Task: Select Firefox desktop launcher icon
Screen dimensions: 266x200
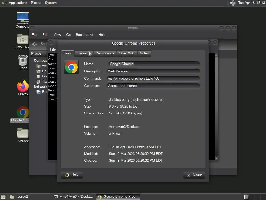Action: [23, 86]
